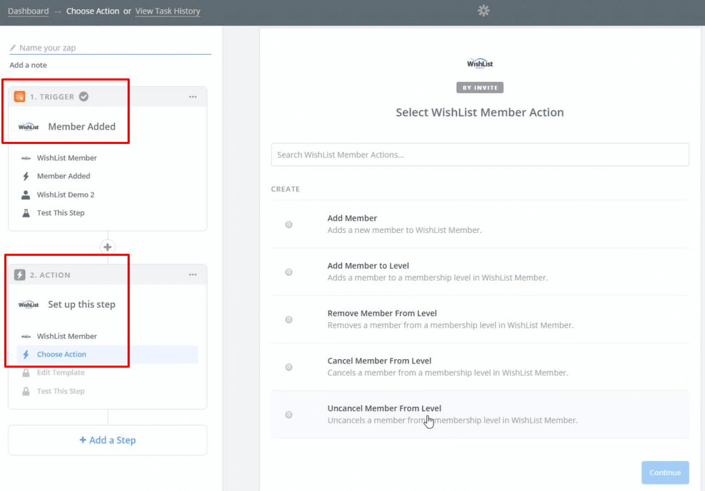Open the trigger step ellipsis menu
Viewport: 705px width, 491px height.
pyautogui.click(x=193, y=97)
